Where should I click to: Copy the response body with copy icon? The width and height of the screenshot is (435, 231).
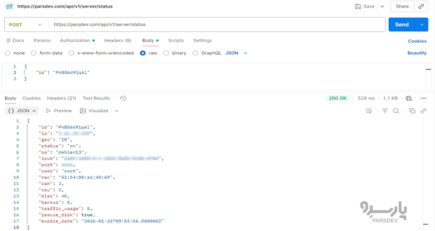412,111
